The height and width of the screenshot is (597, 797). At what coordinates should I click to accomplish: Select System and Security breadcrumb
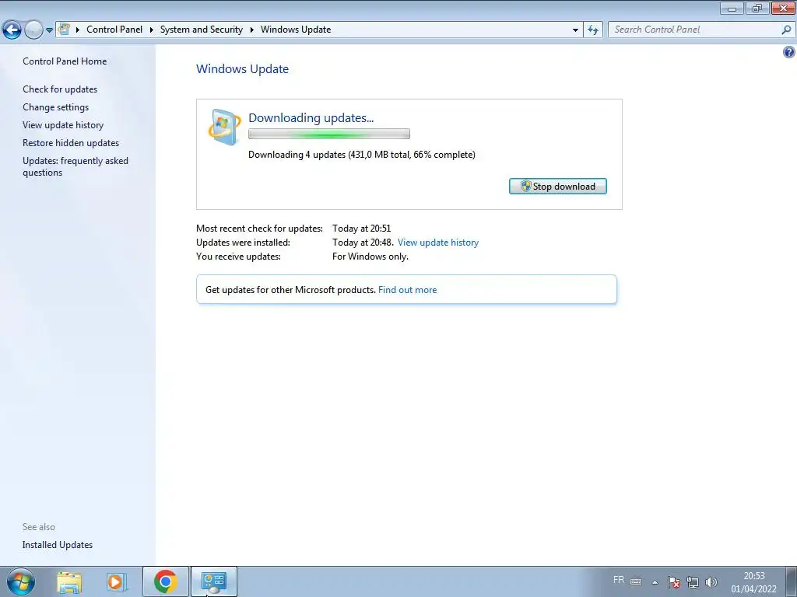tap(202, 30)
